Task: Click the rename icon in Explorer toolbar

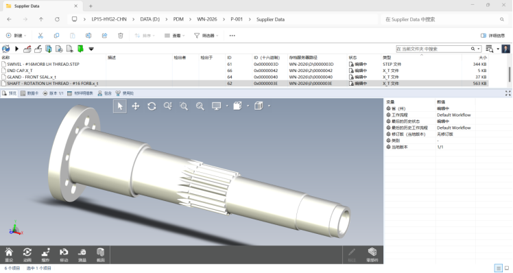Action: click(88, 36)
